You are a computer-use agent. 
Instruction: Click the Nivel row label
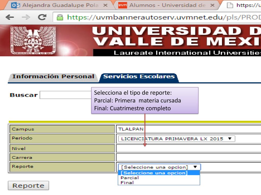pos(62,148)
